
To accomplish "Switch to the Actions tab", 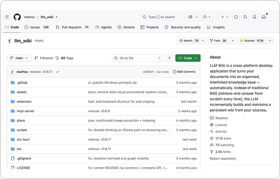I will coord(126,27).
